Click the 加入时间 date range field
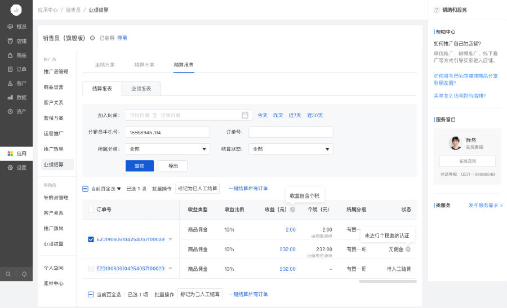This screenshot has width=507, height=308. [x=189, y=115]
